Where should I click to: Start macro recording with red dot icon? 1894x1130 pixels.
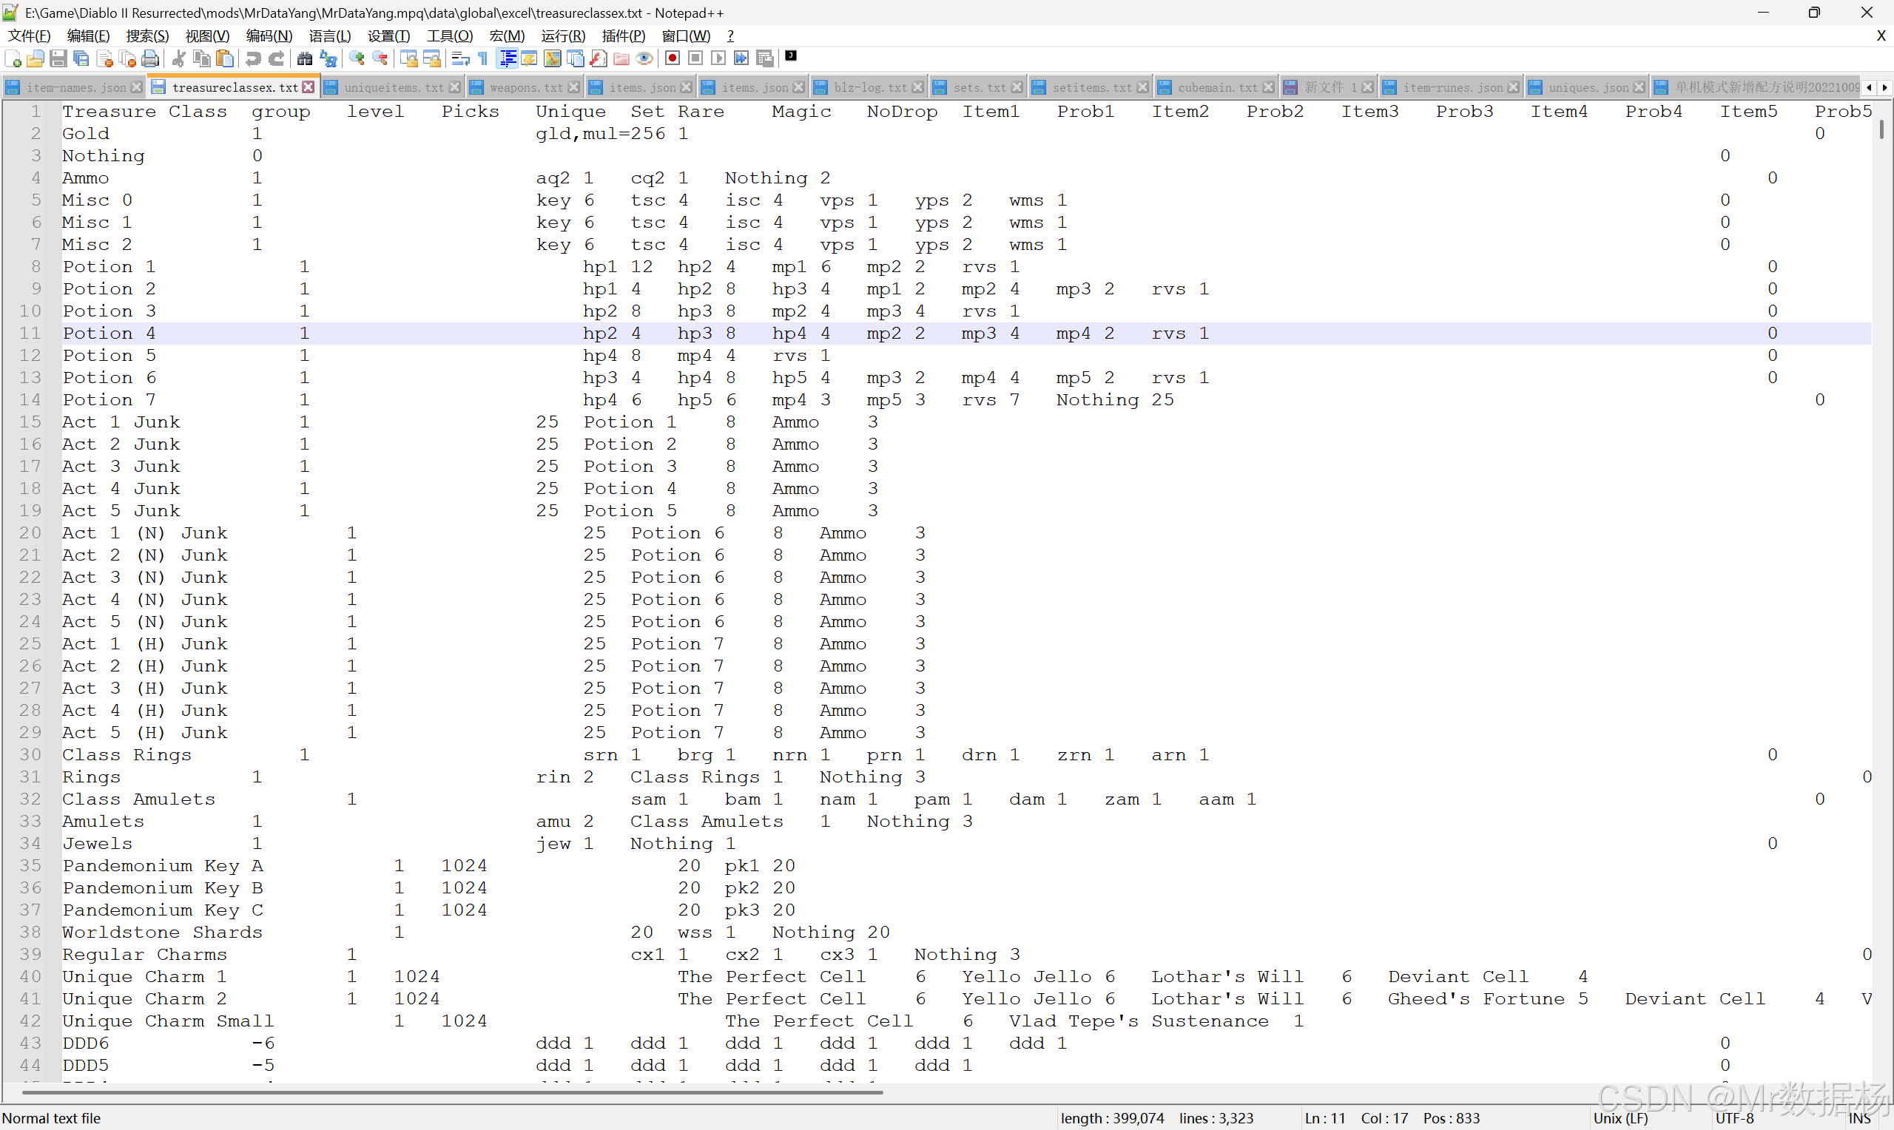pos(672,58)
